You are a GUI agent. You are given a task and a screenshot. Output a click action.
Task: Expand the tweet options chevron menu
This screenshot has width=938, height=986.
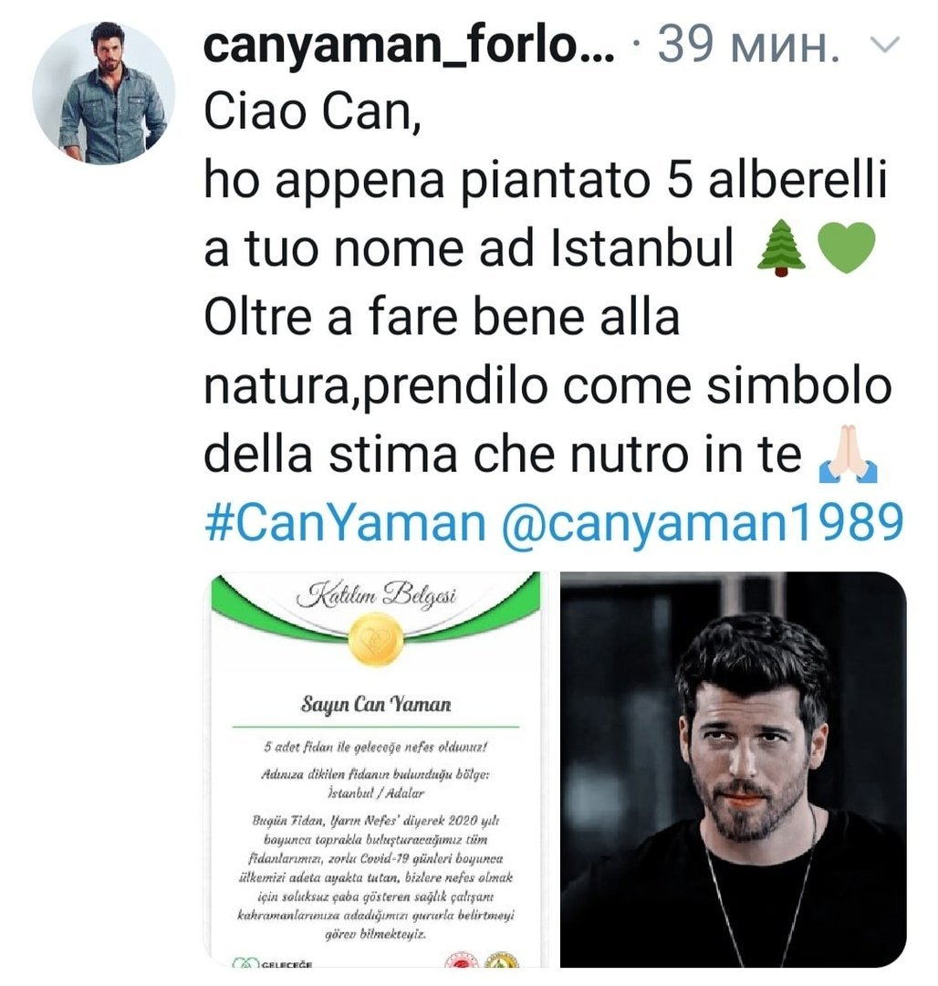coord(884,45)
